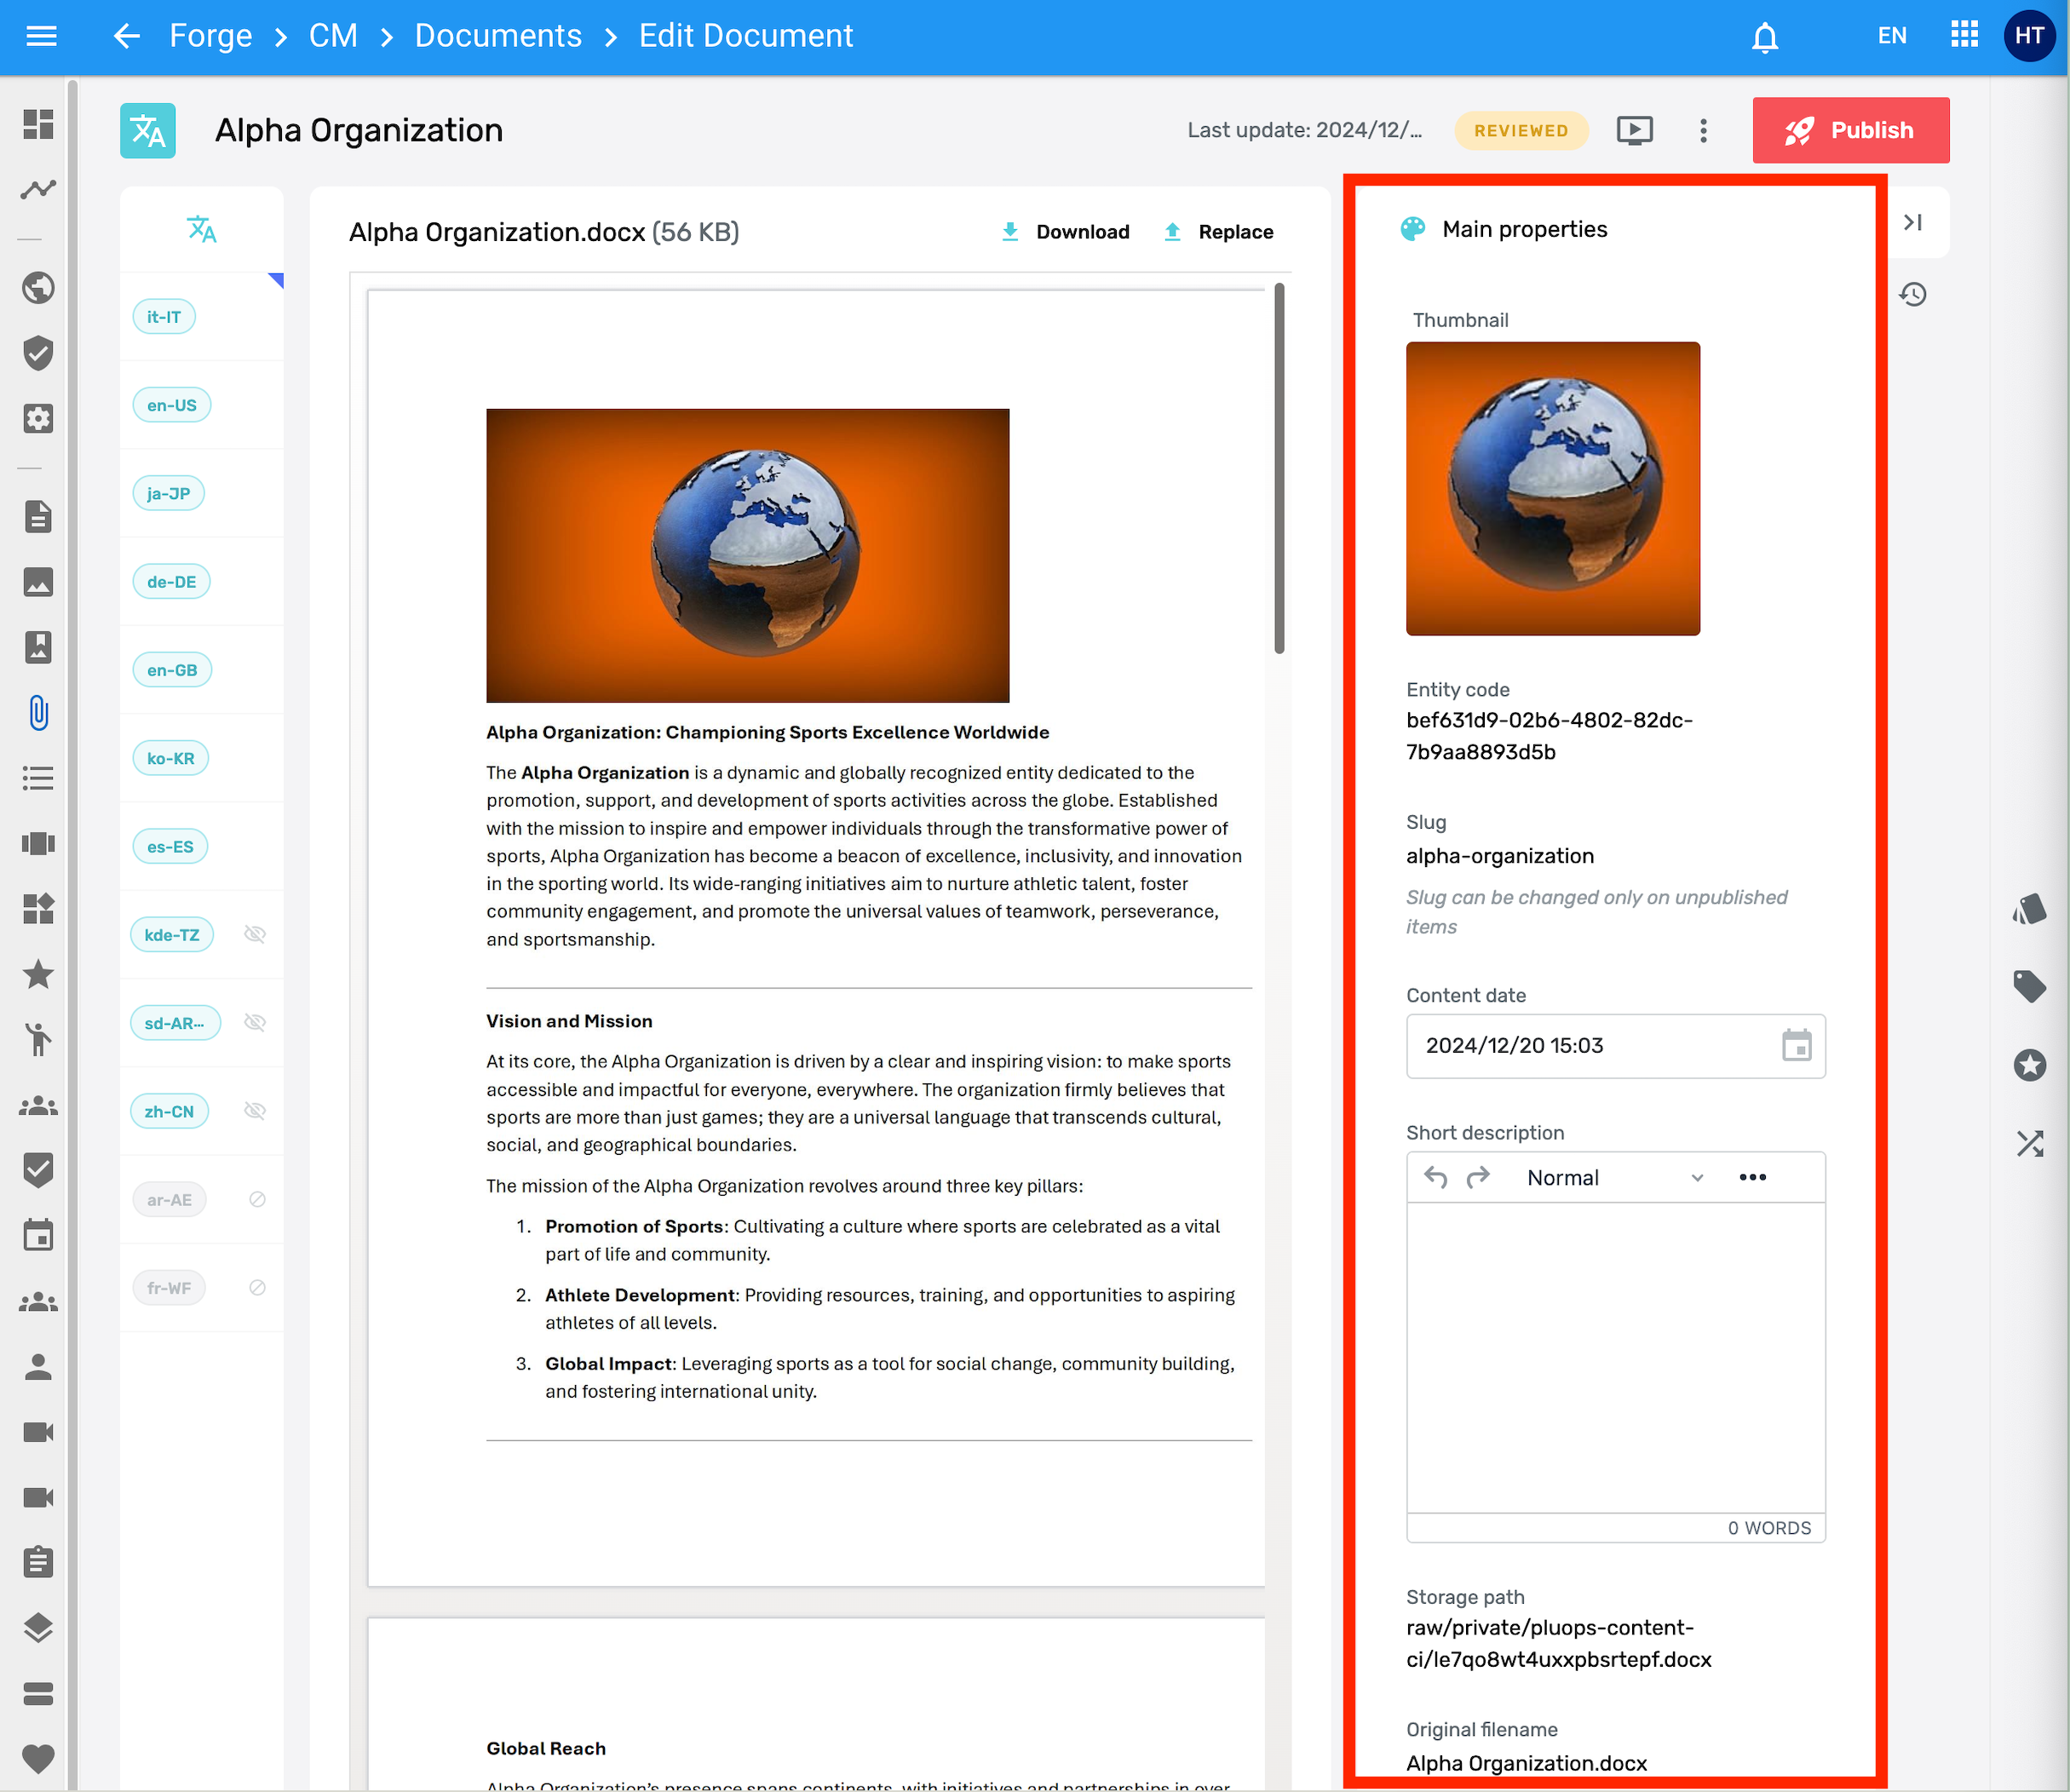The height and width of the screenshot is (1792, 2070).
Task: Toggle visibility of sd-AR language
Action: (x=255, y=1023)
